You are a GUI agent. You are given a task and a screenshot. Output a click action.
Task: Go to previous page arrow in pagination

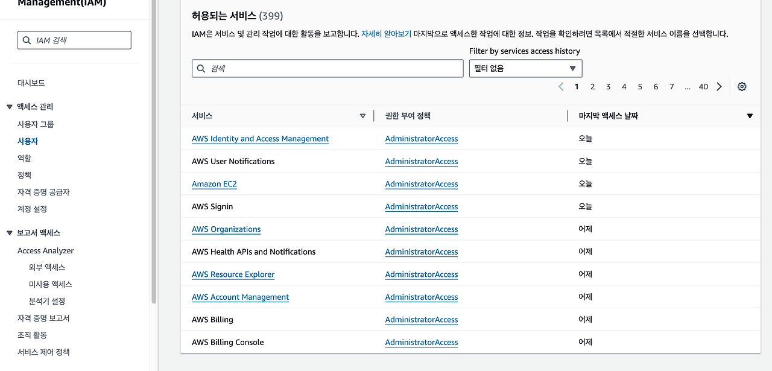coord(561,86)
